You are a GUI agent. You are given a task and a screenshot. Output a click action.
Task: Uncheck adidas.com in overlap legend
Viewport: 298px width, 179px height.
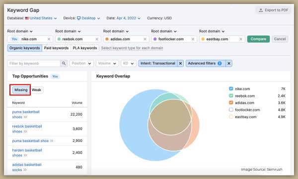pos(231,103)
